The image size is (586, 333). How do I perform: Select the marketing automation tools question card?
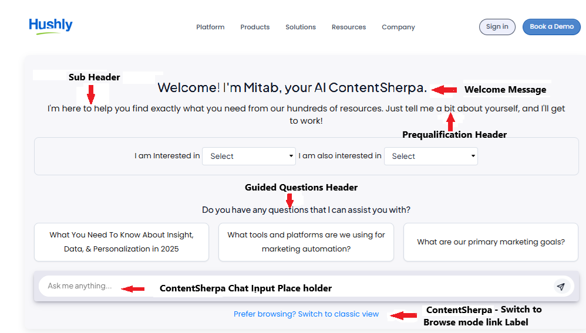click(x=306, y=242)
